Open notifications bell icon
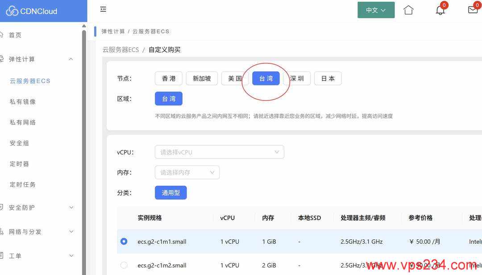Image resolution: width=482 pixels, height=275 pixels. (x=440, y=10)
